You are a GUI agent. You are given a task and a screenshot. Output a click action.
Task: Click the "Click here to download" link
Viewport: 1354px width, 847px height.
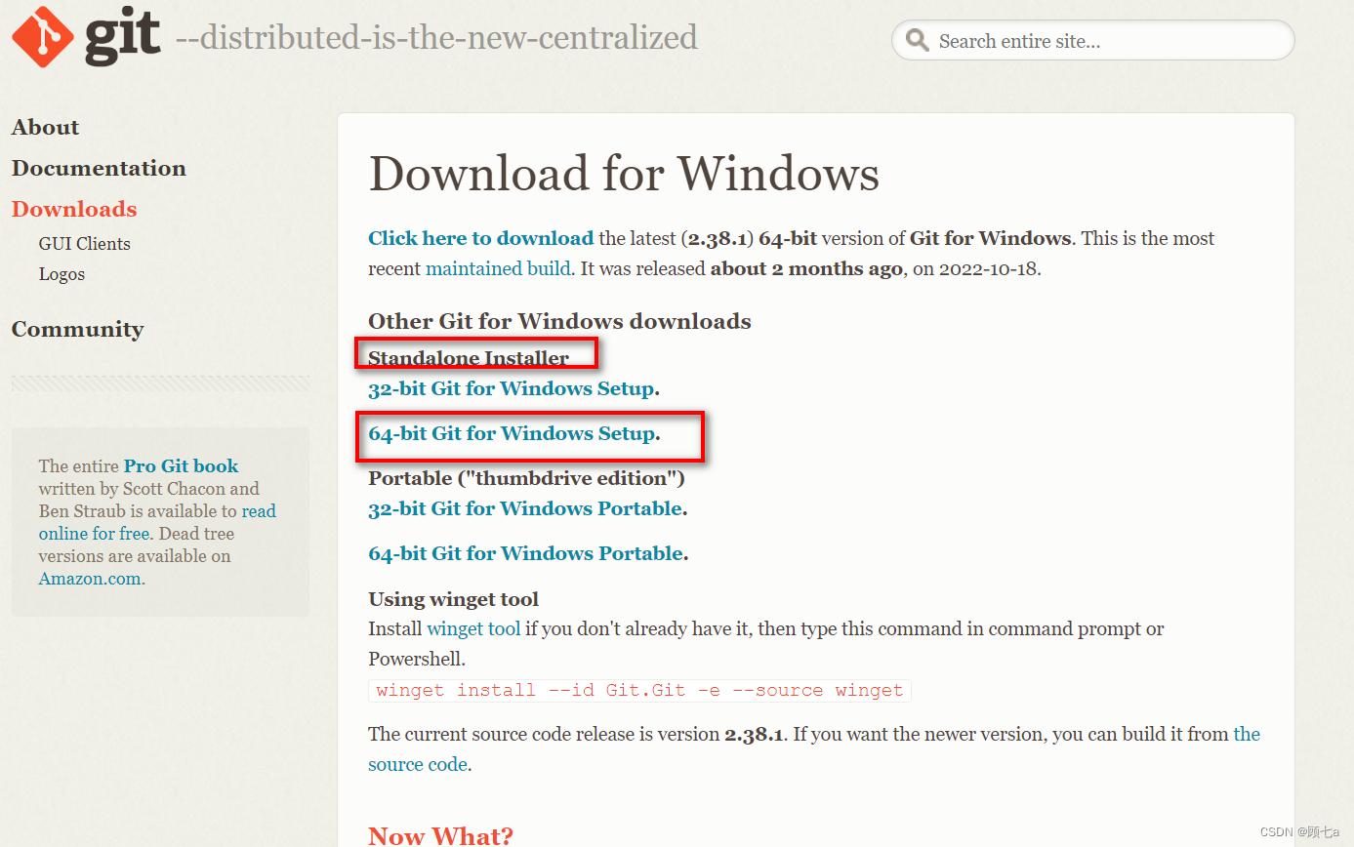[x=480, y=238]
